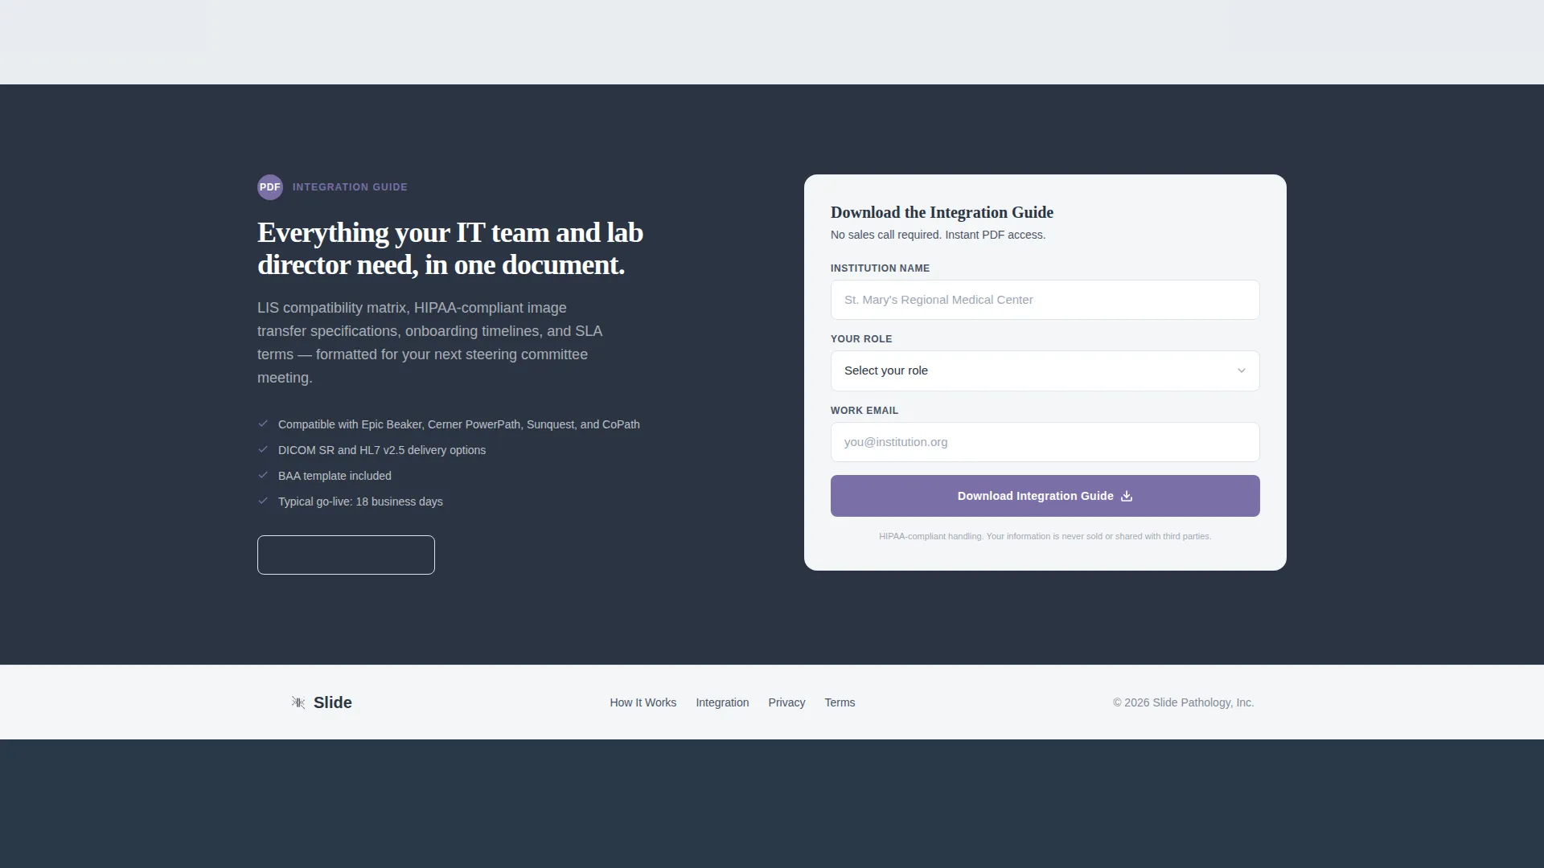Click the purple PDF badge icon

270,187
